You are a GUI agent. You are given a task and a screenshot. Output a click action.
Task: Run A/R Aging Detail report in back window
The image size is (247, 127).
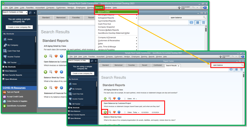click(46, 56)
